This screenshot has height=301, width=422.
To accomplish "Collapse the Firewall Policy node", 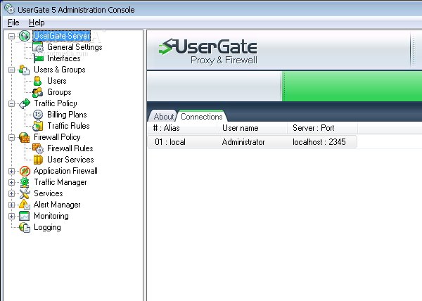I will (11, 137).
